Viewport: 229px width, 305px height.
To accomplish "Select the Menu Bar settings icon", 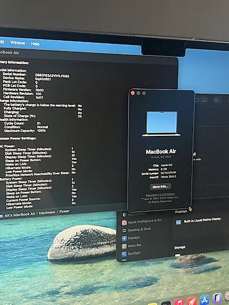I will (124, 246).
